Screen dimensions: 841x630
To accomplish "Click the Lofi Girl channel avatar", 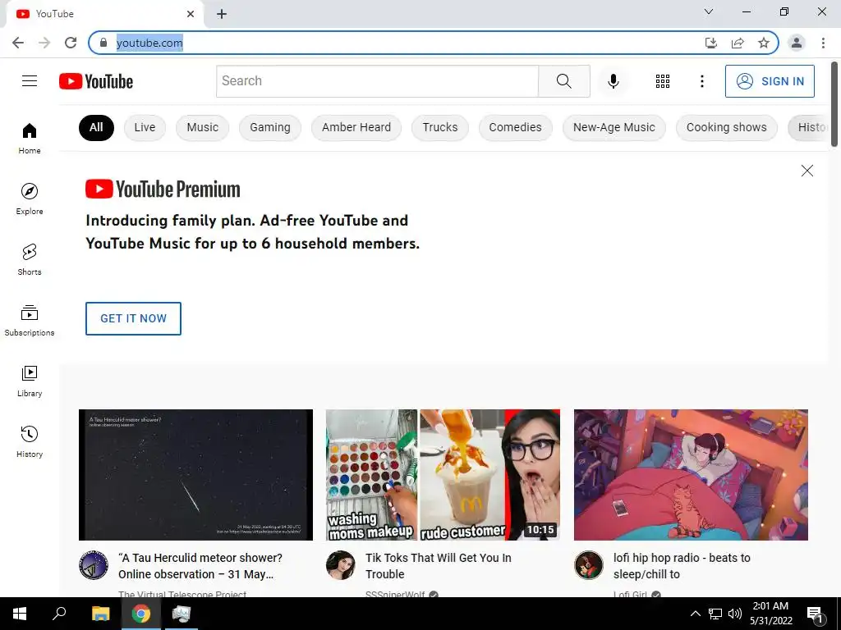I will click(x=588, y=564).
